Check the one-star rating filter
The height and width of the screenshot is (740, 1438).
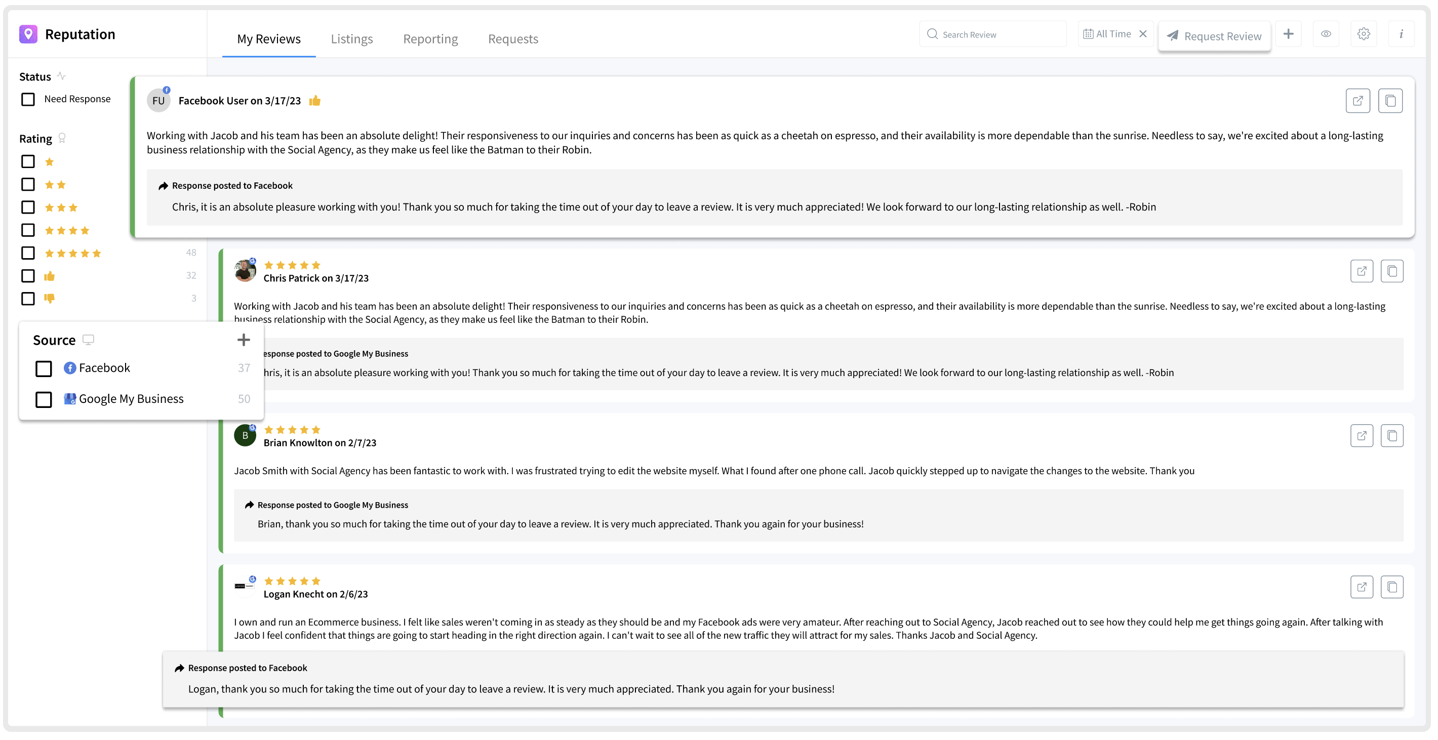[x=28, y=162]
